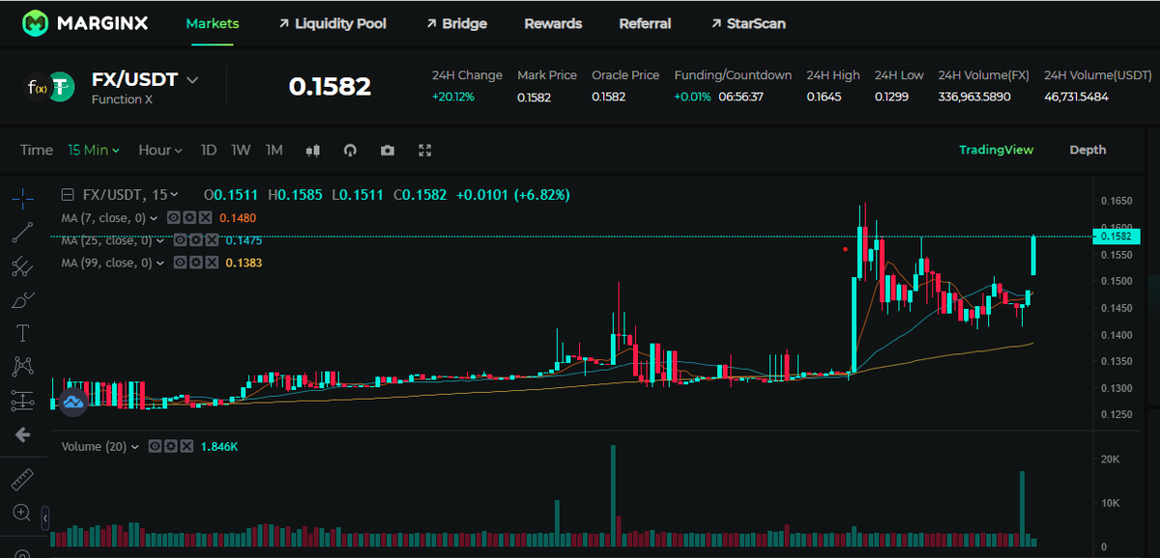Enter fullscreen chart mode

[424, 151]
